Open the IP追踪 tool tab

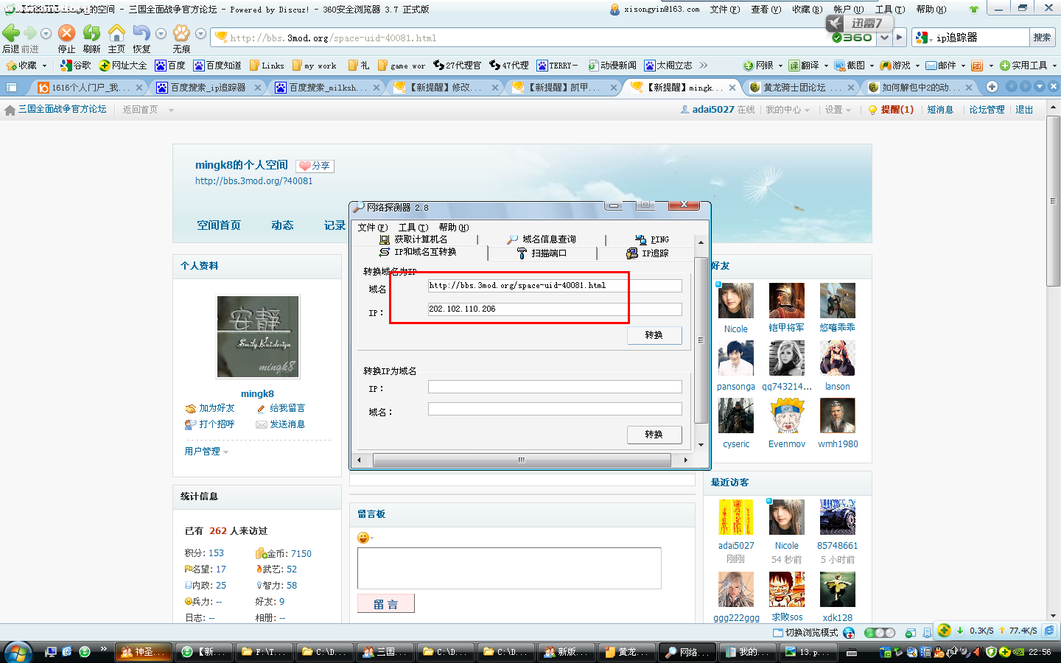pyautogui.click(x=648, y=253)
